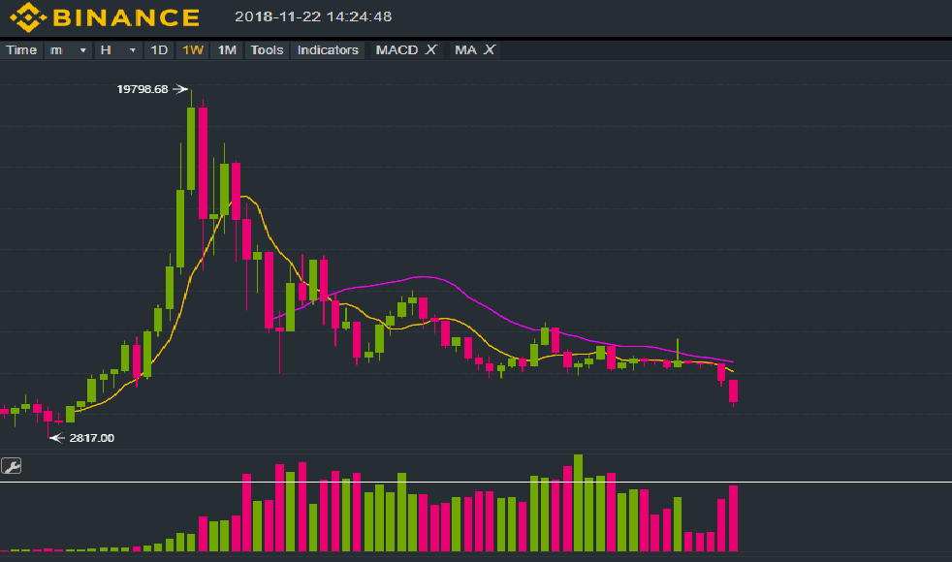Click the 2018-11-22 14:24:48 timestamp
The width and height of the screenshot is (952, 562).
[x=313, y=16]
